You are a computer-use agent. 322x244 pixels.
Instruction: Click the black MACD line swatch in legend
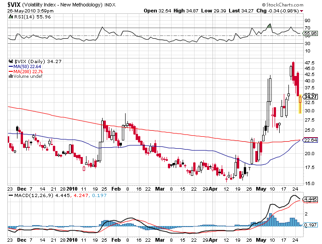coord(11,195)
